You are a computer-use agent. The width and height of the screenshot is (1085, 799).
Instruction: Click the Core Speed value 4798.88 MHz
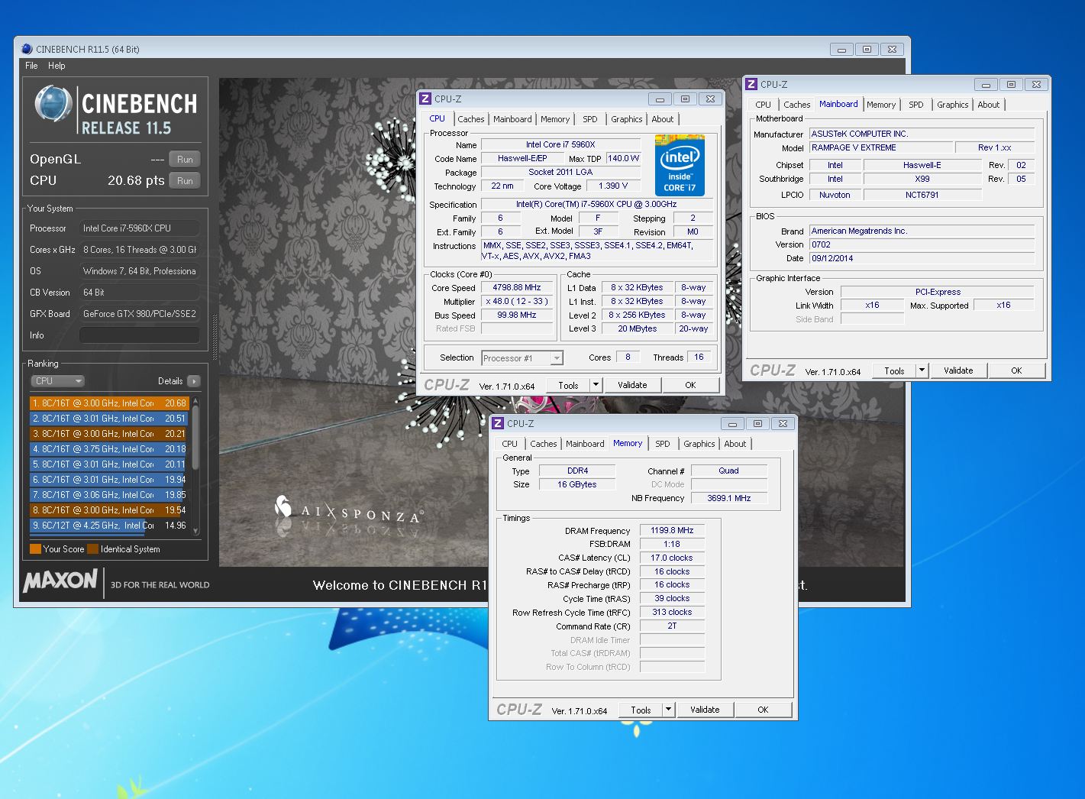pyautogui.click(x=517, y=288)
